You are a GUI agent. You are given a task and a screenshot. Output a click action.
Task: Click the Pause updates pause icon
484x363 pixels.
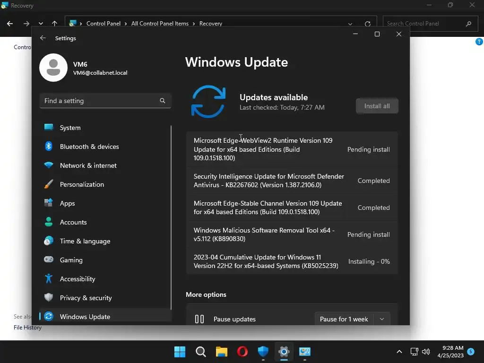(199, 319)
